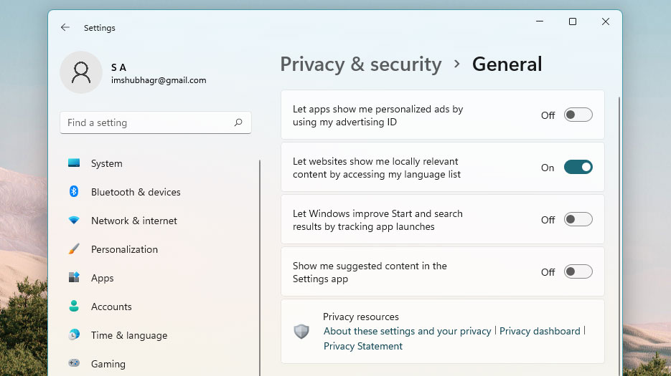
Task: Click the imshubhagr@gmail.com account email
Action: click(159, 80)
